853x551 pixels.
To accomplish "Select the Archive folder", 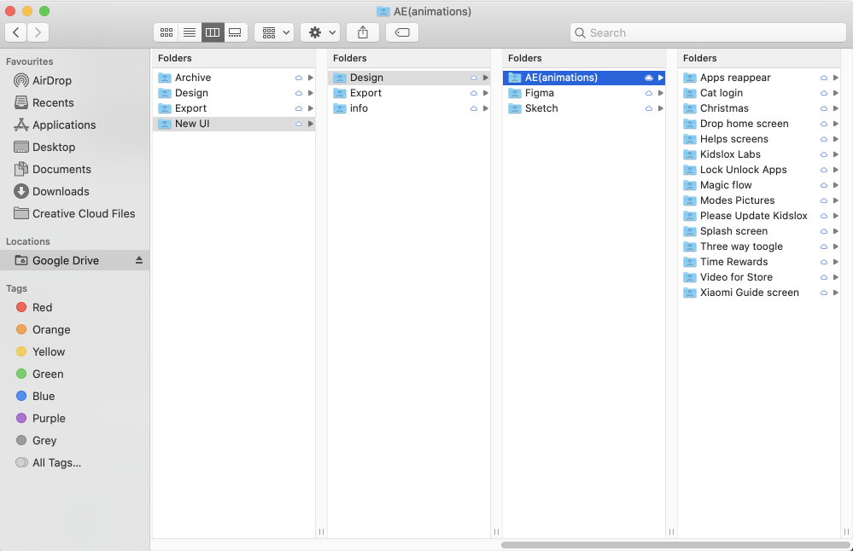I will [193, 78].
